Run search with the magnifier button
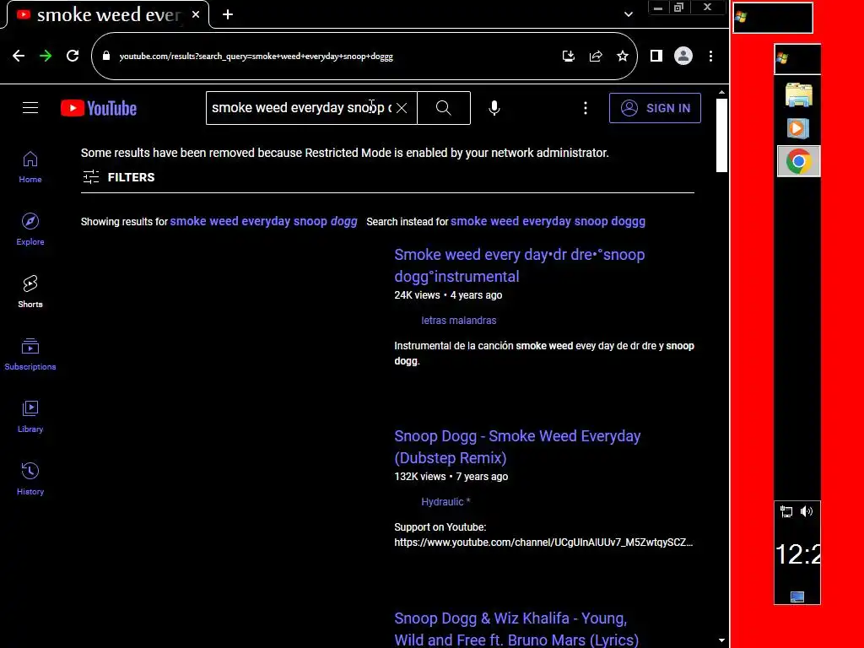 click(444, 108)
